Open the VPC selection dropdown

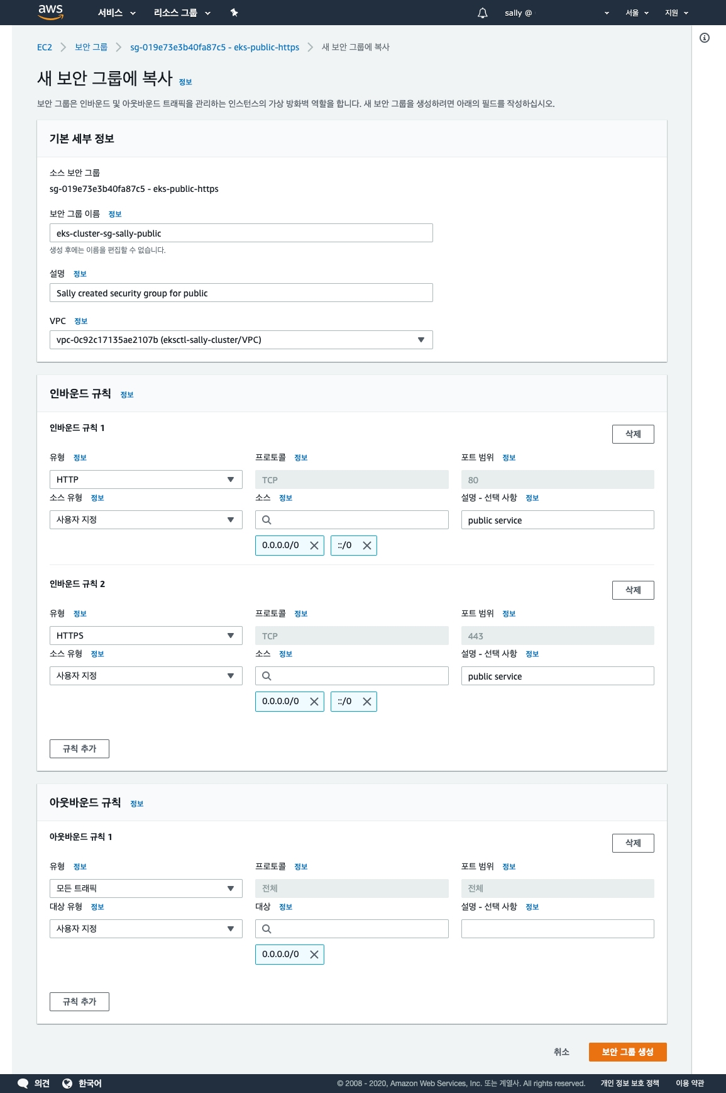[241, 340]
